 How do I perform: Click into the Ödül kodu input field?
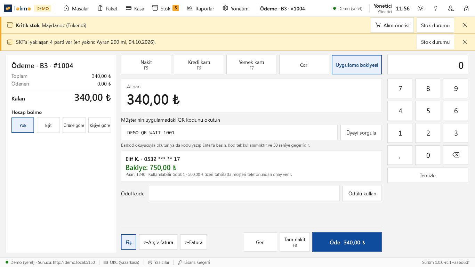coord(244,193)
